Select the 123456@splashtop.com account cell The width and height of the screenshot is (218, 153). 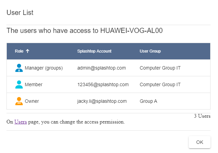pos(103,84)
